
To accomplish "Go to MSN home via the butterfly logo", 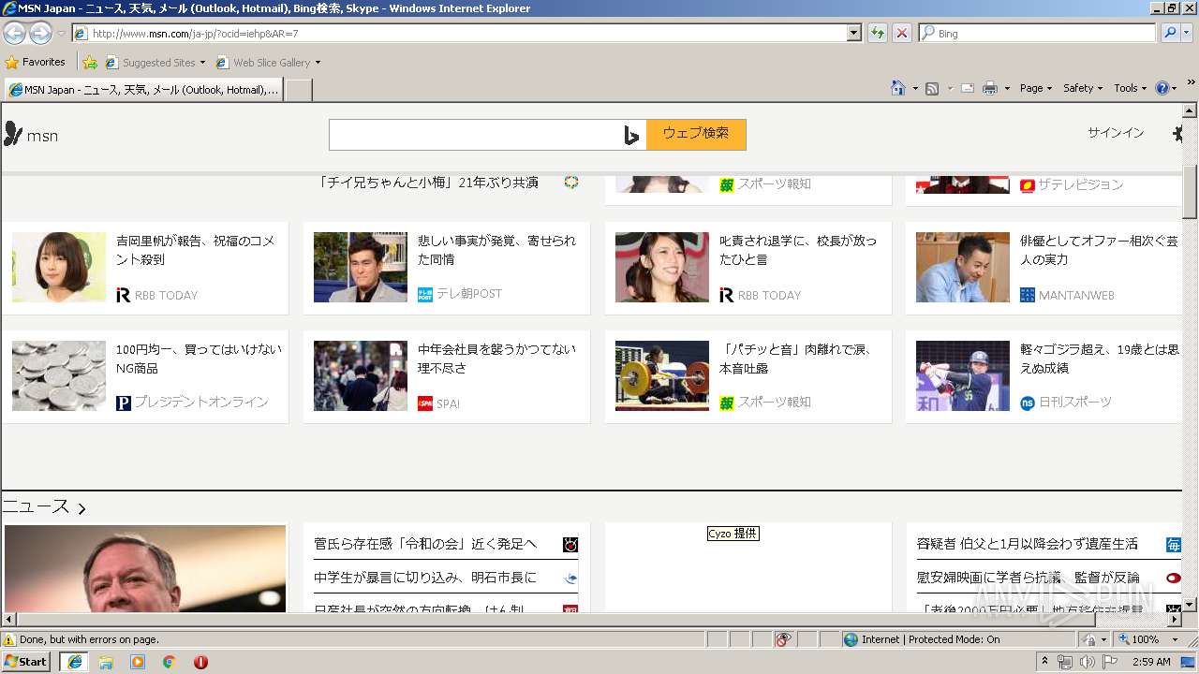I will 31,135.
